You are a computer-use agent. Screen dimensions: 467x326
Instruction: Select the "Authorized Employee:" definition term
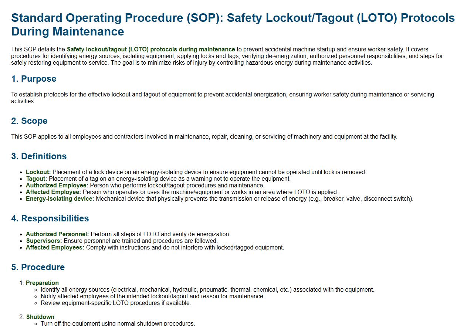click(x=57, y=186)
